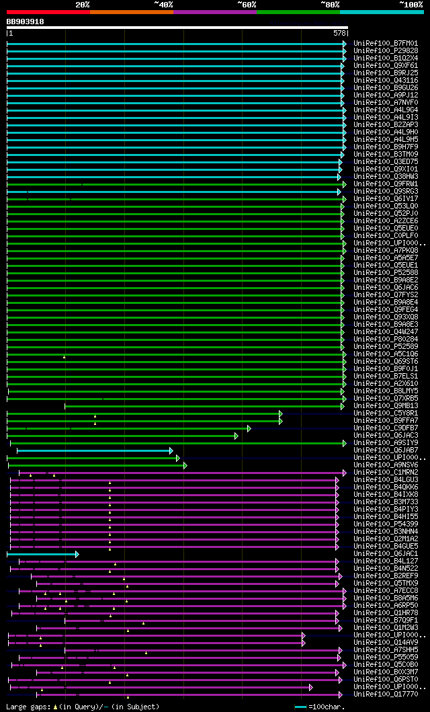This screenshot has width=430, height=712.
Task: Select the UniRef100_A7ECC8 label
Action: [x=386, y=591]
